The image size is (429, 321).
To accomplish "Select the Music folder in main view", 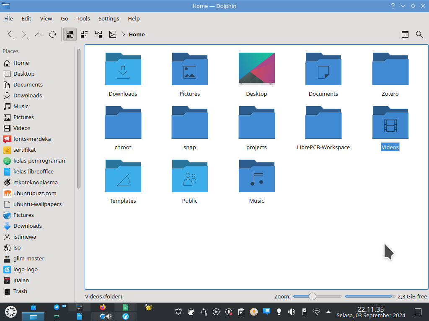I will pos(257,176).
